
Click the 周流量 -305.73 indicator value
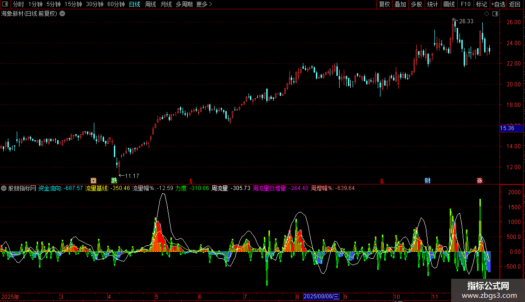click(x=231, y=188)
